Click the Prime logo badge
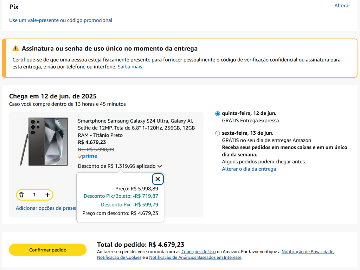 click(x=88, y=156)
